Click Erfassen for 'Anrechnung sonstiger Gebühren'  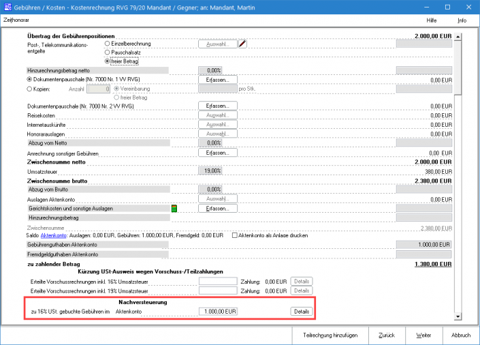pyautogui.click(x=217, y=153)
